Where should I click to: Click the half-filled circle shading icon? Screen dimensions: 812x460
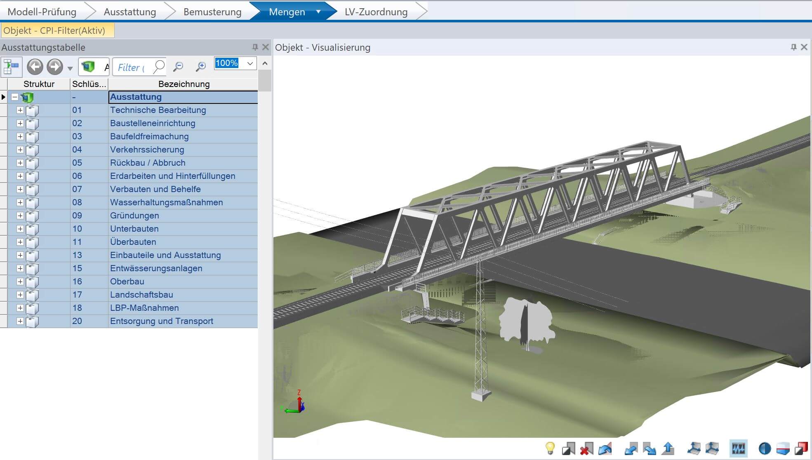(764, 448)
